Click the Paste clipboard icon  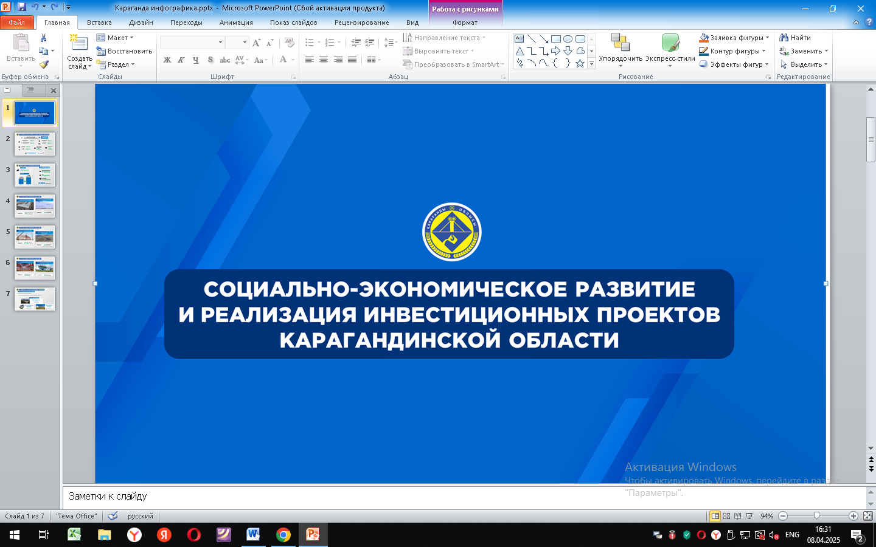pyautogui.click(x=21, y=44)
